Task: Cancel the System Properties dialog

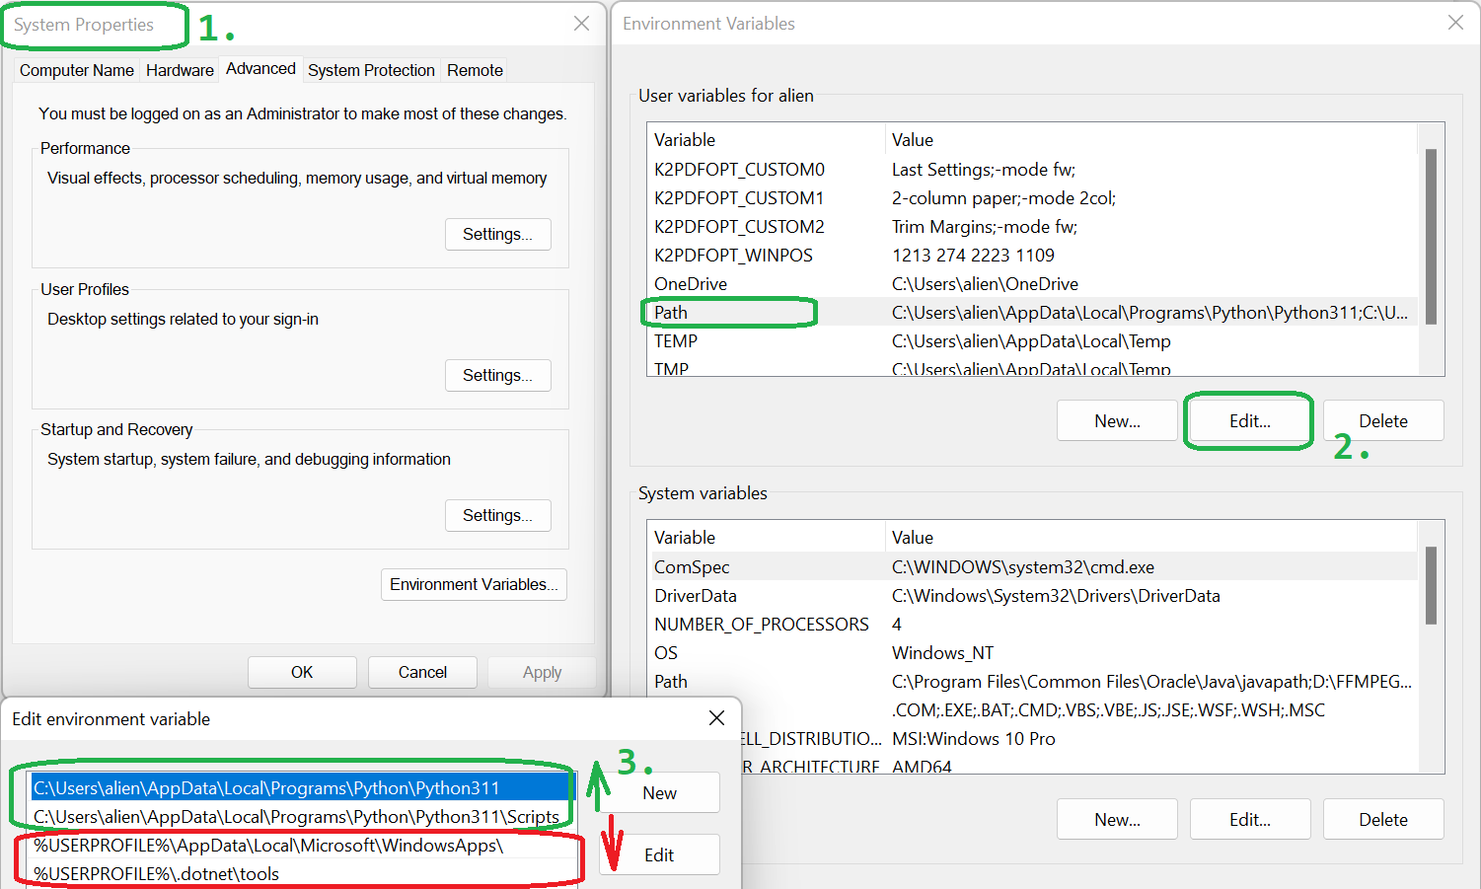Action: (422, 672)
